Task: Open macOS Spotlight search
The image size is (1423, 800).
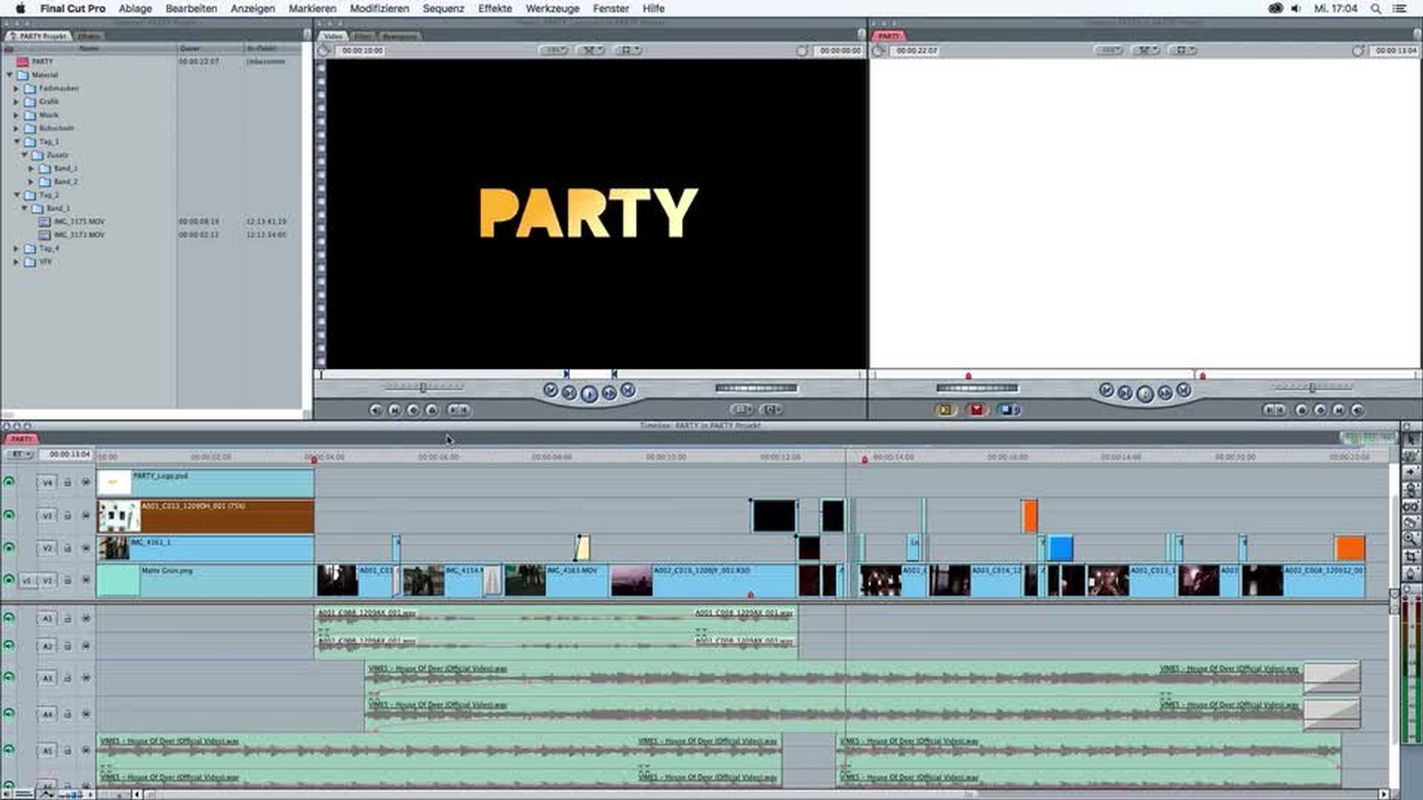Action: pos(1376,8)
